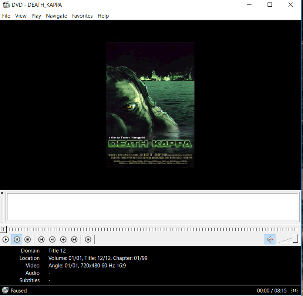Maximize the DVD player window
The image size is (303, 296).
tap(270, 5)
